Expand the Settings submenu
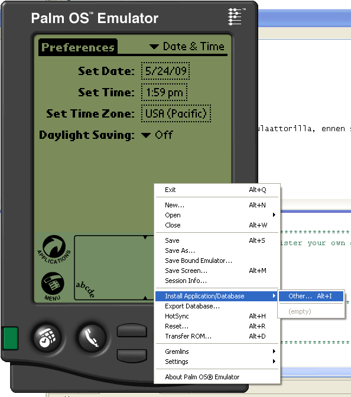The image size is (351, 397). pyautogui.click(x=217, y=362)
